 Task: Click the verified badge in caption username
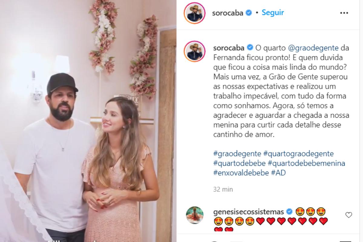point(250,47)
